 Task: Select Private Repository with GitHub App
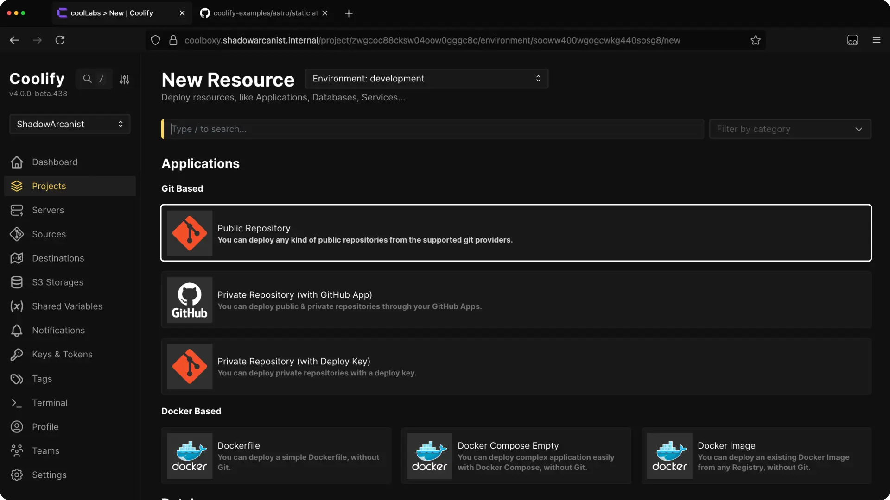[x=516, y=300]
